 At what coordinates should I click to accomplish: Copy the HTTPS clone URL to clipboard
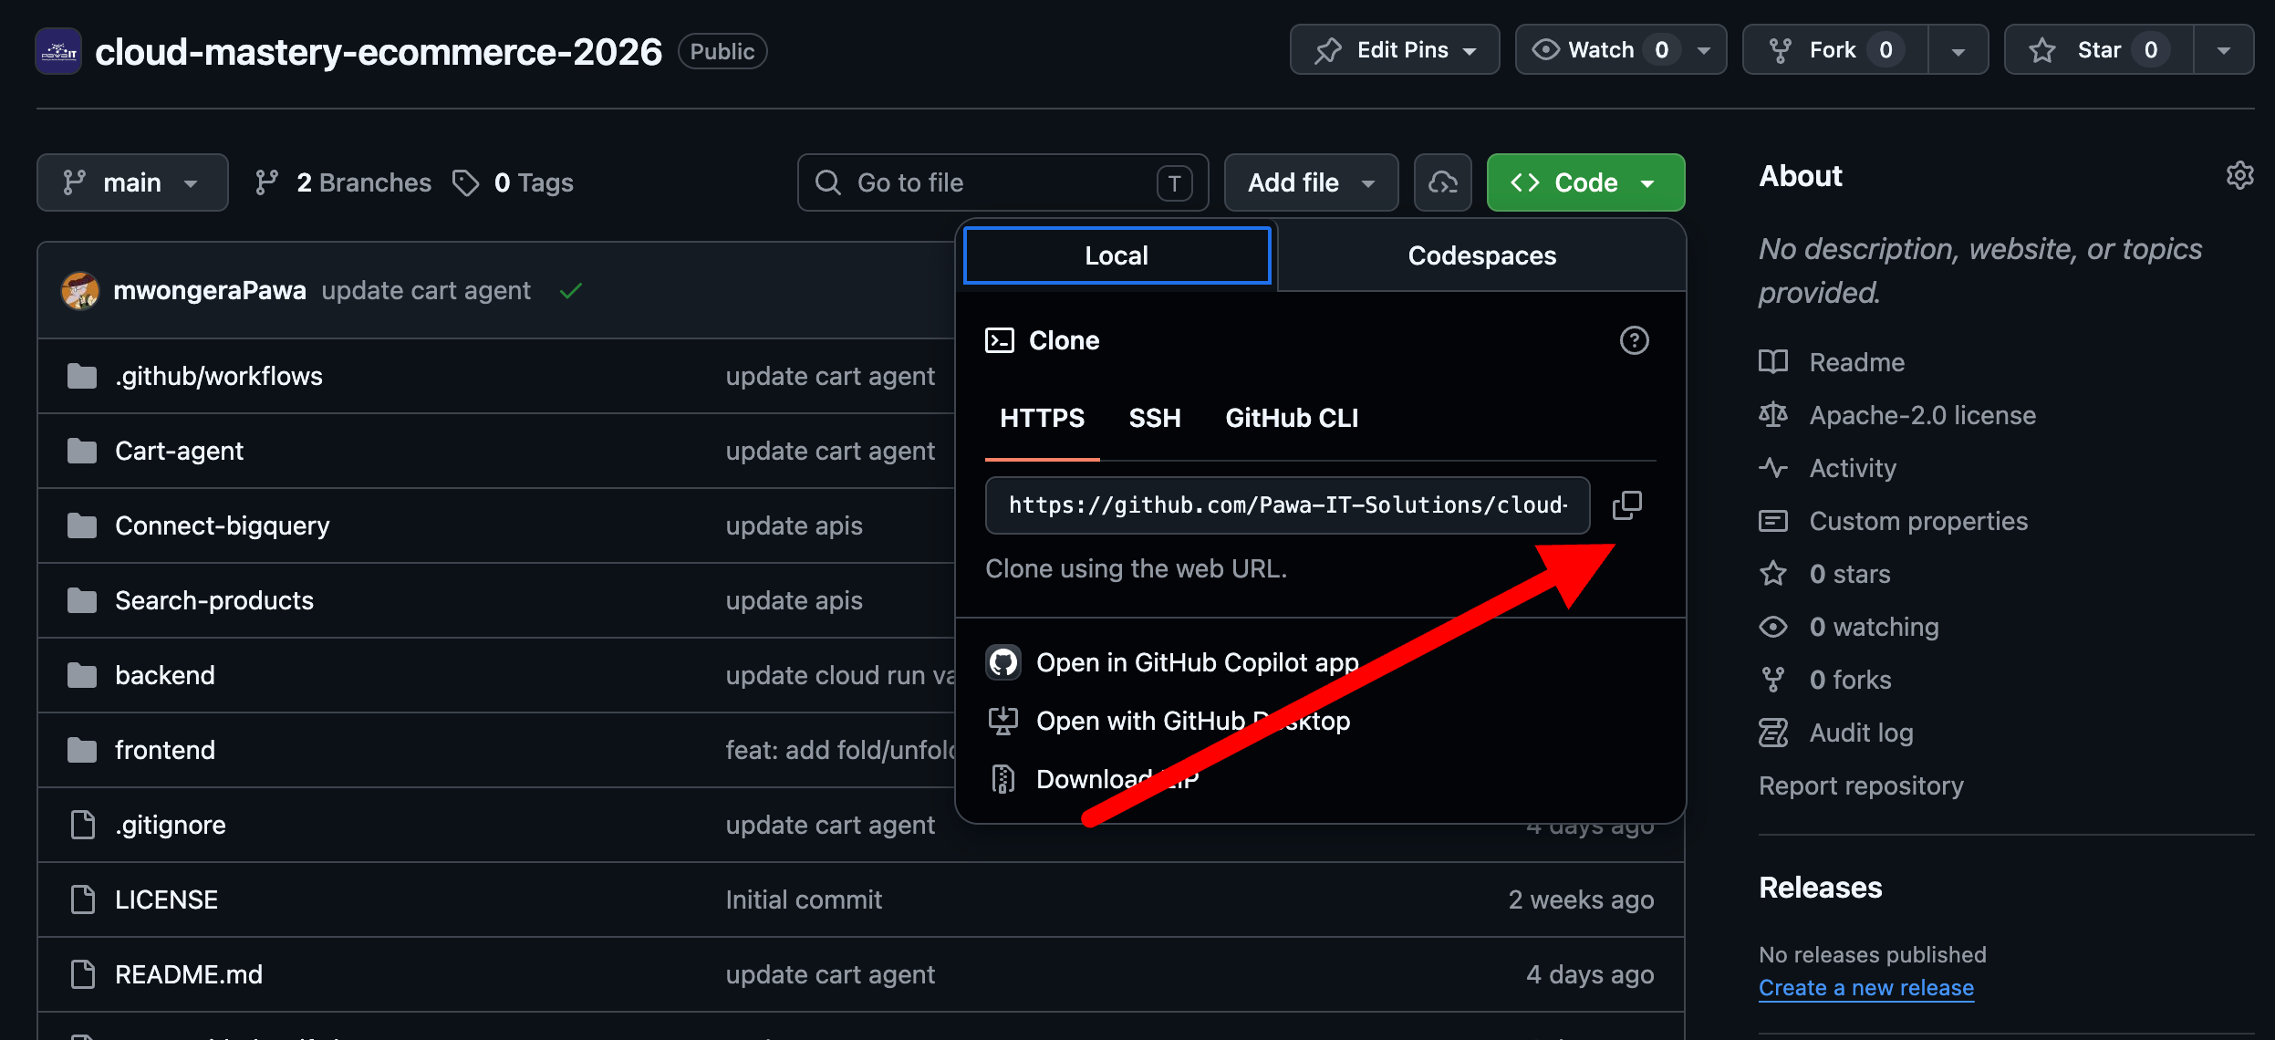[x=1627, y=504]
